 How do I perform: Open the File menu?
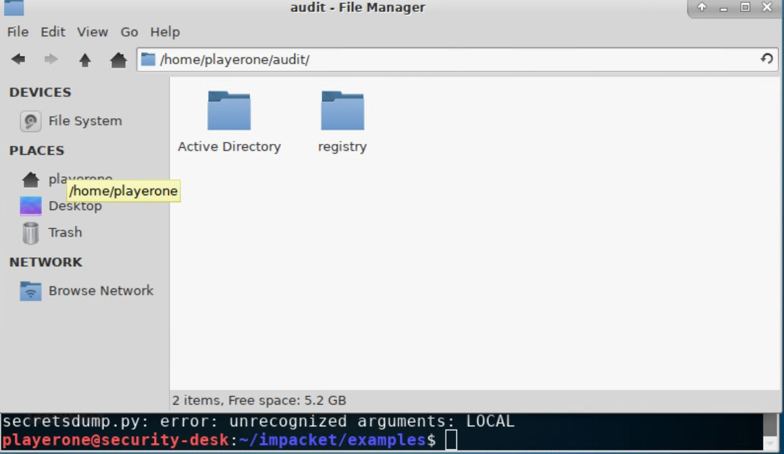click(17, 32)
